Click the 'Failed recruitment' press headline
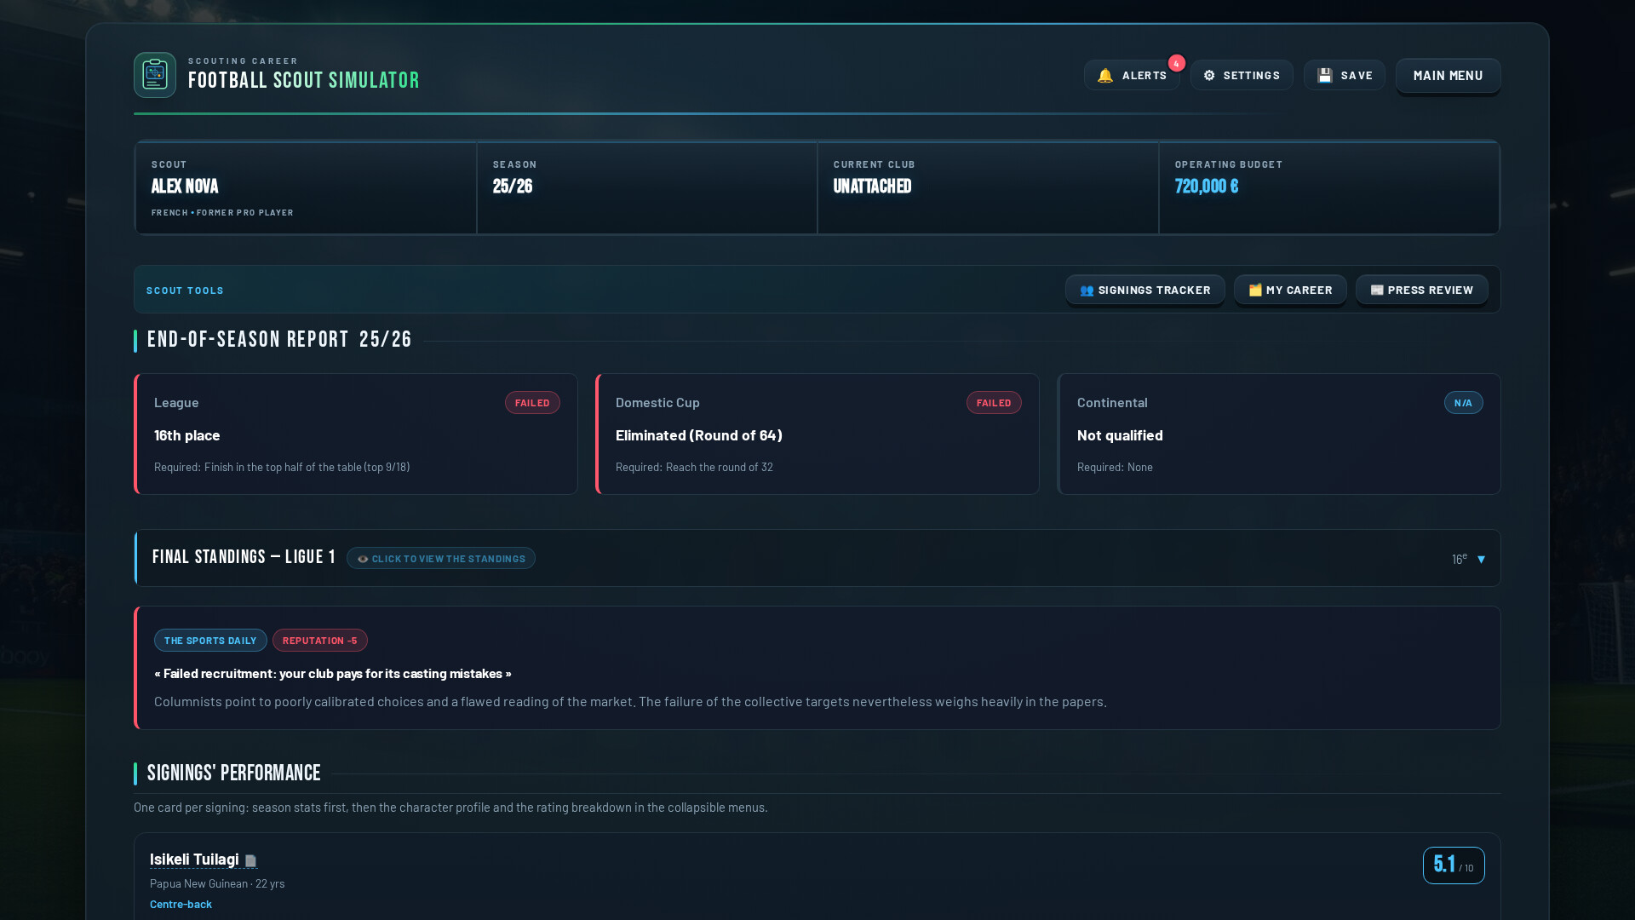Viewport: 1635px width, 920px height. point(333,674)
